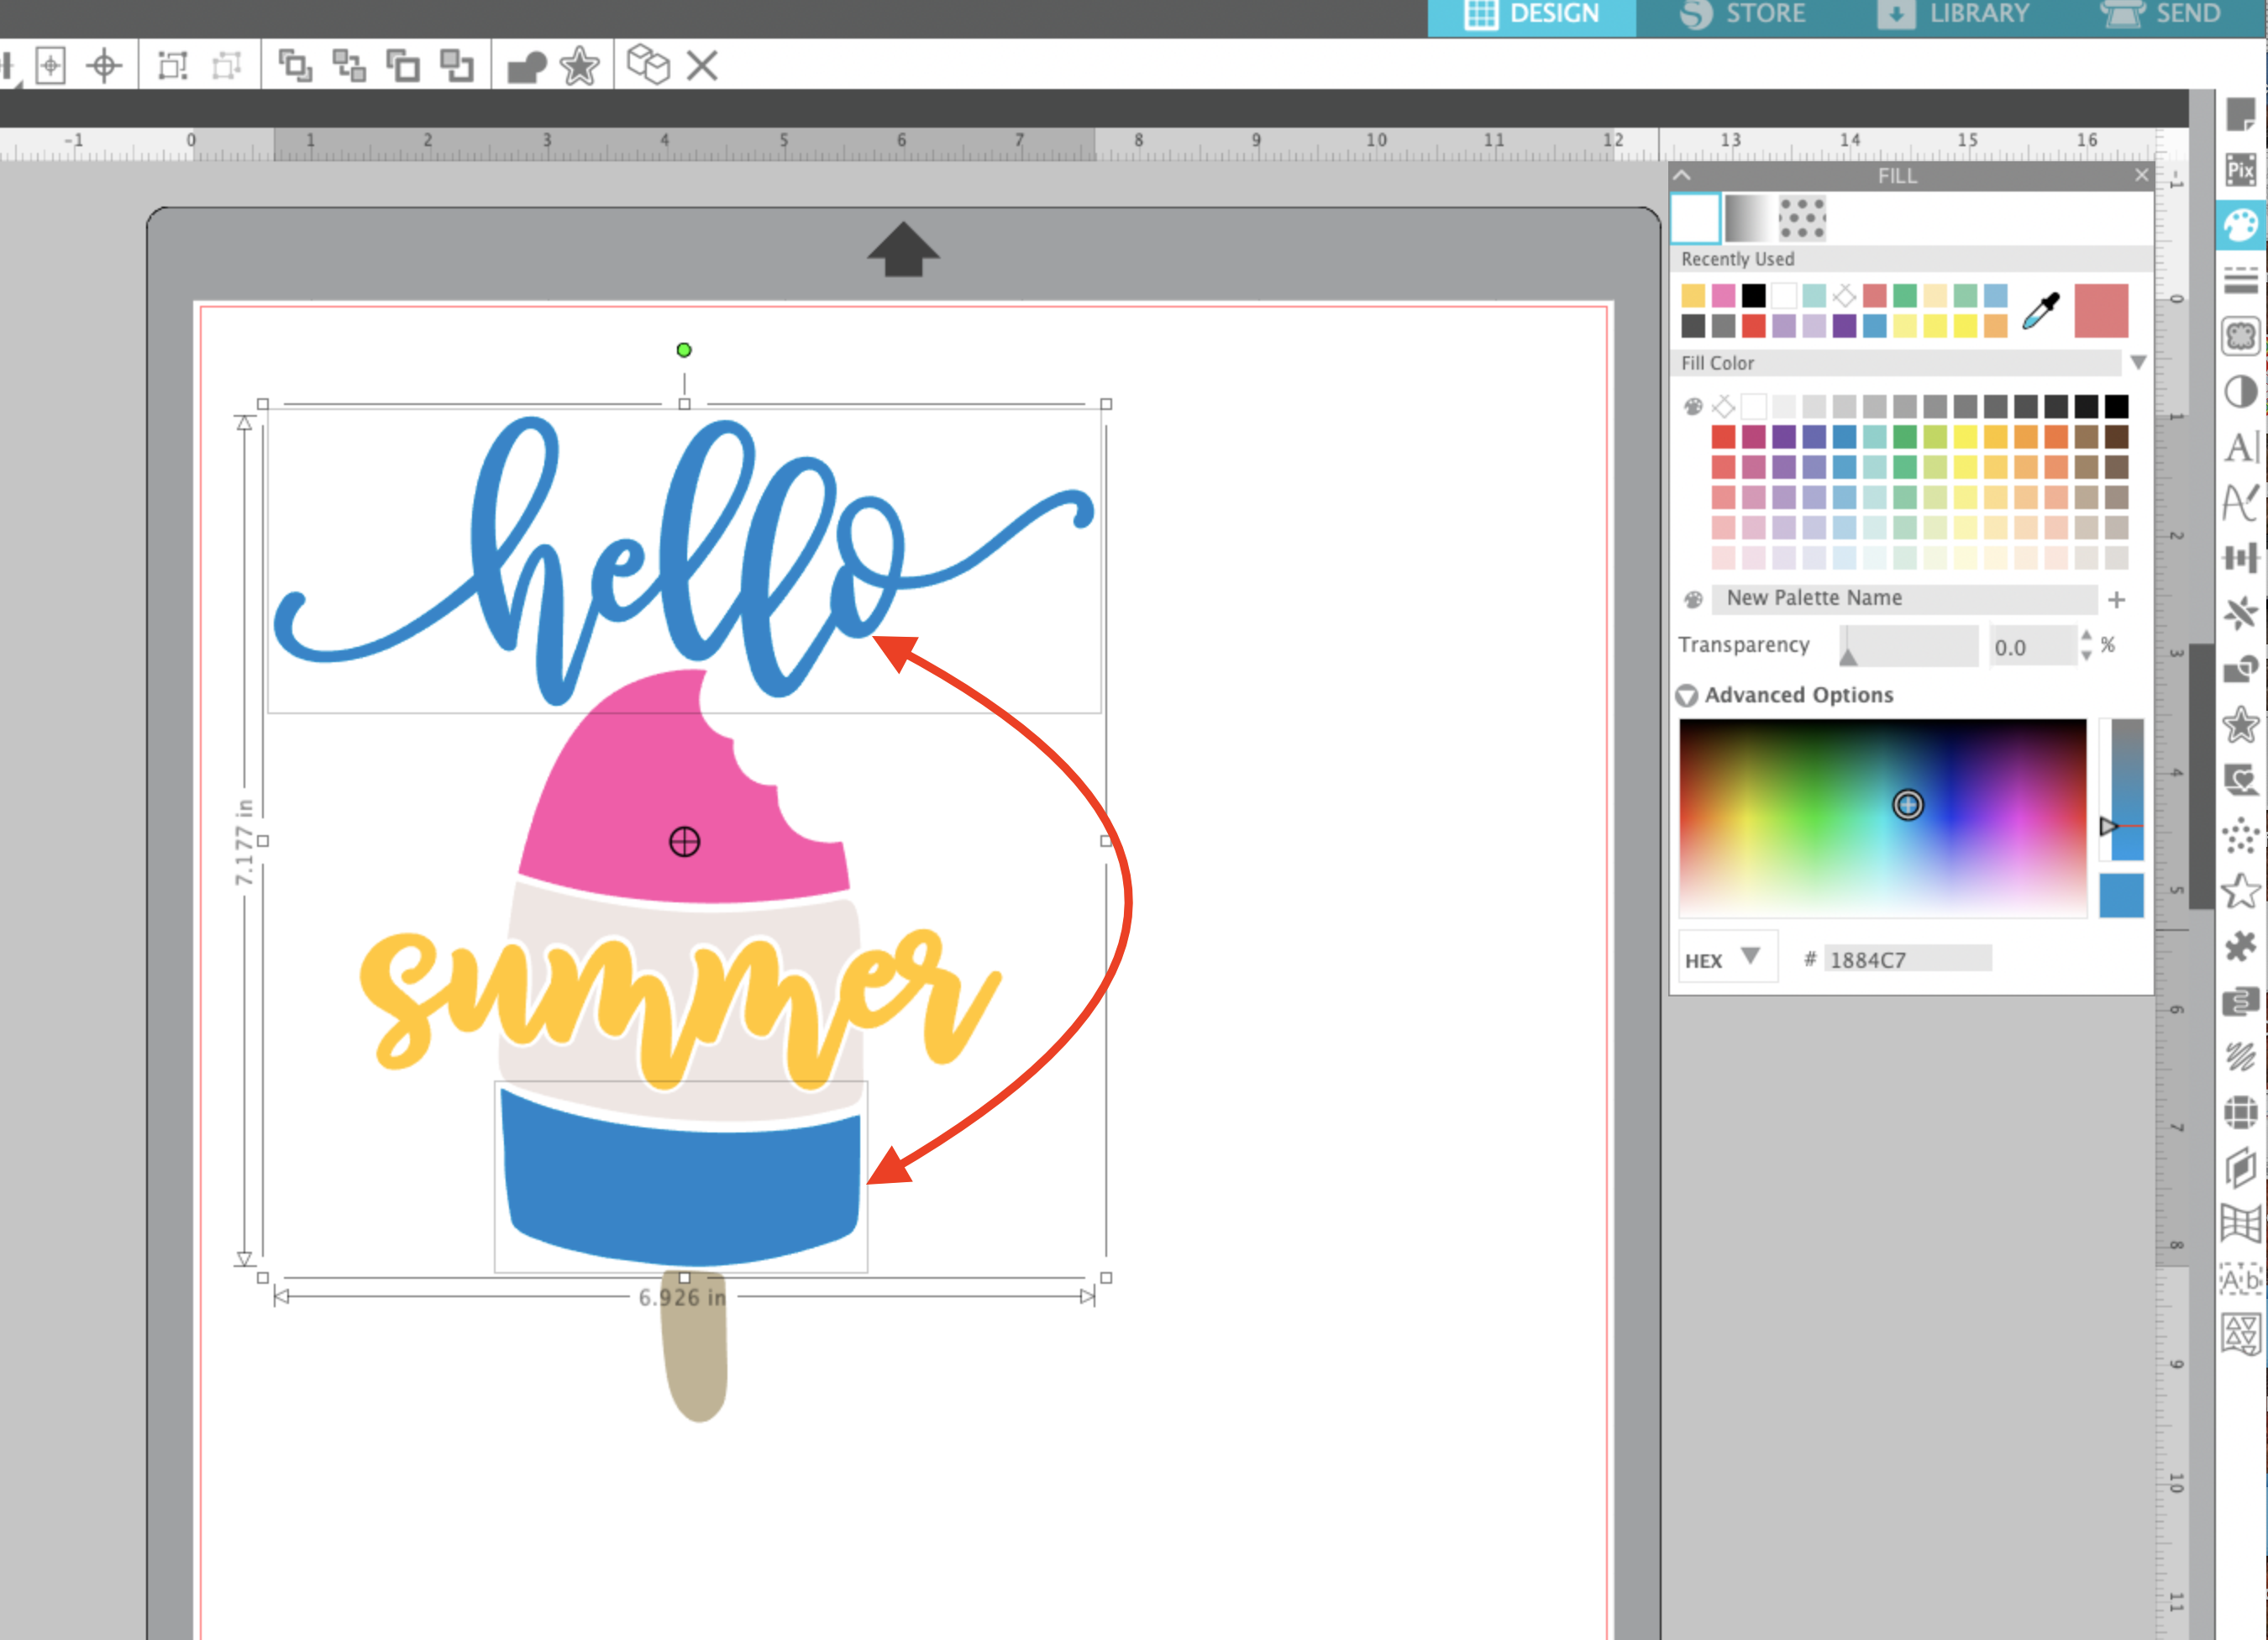Click the group objects icon in the toolbar

tap(297, 66)
